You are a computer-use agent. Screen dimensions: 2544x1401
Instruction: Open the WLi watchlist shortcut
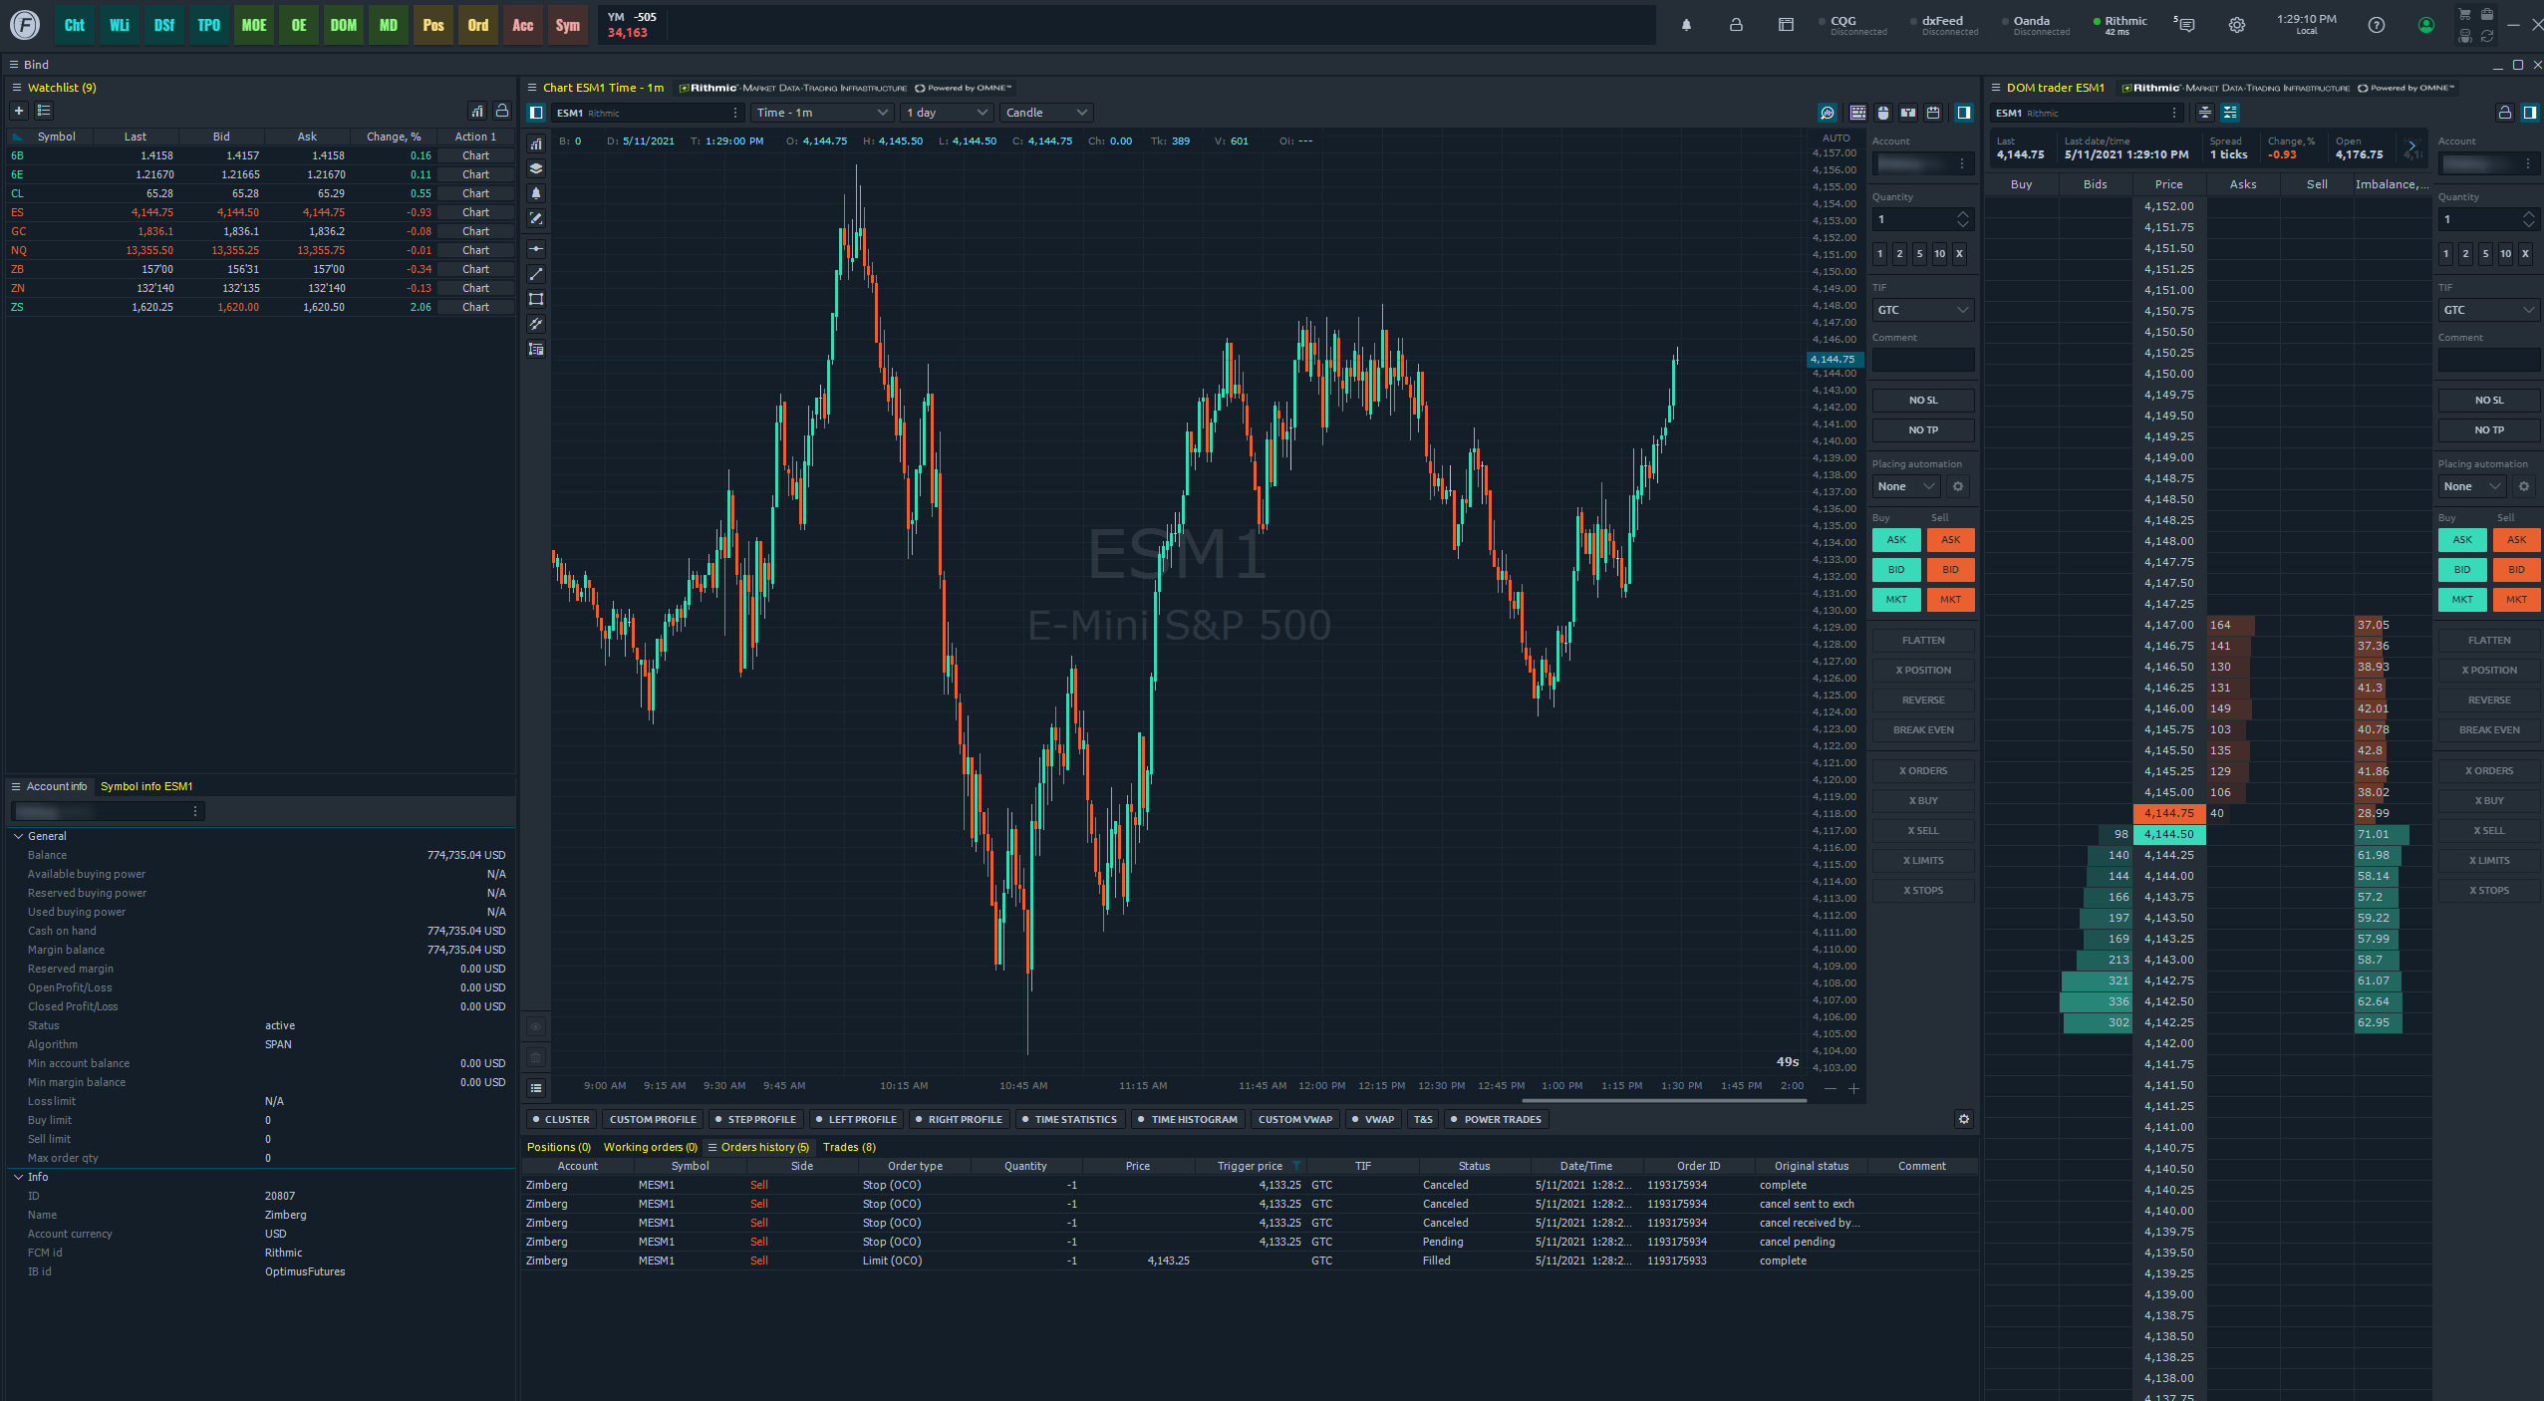pos(120,25)
